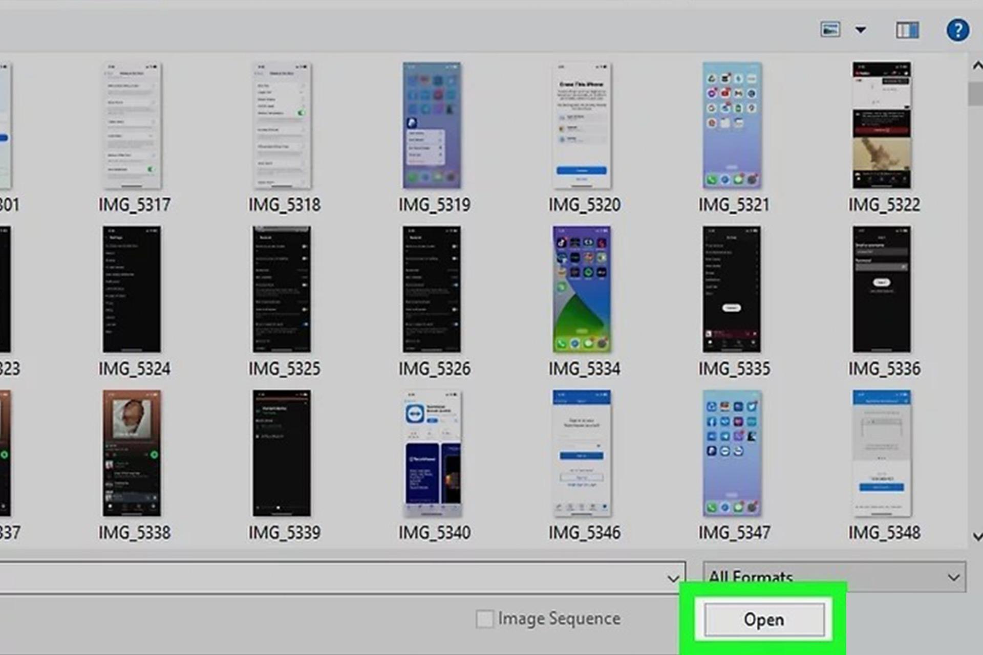983x655 pixels.
Task: Click the Open button
Action: pos(764,620)
